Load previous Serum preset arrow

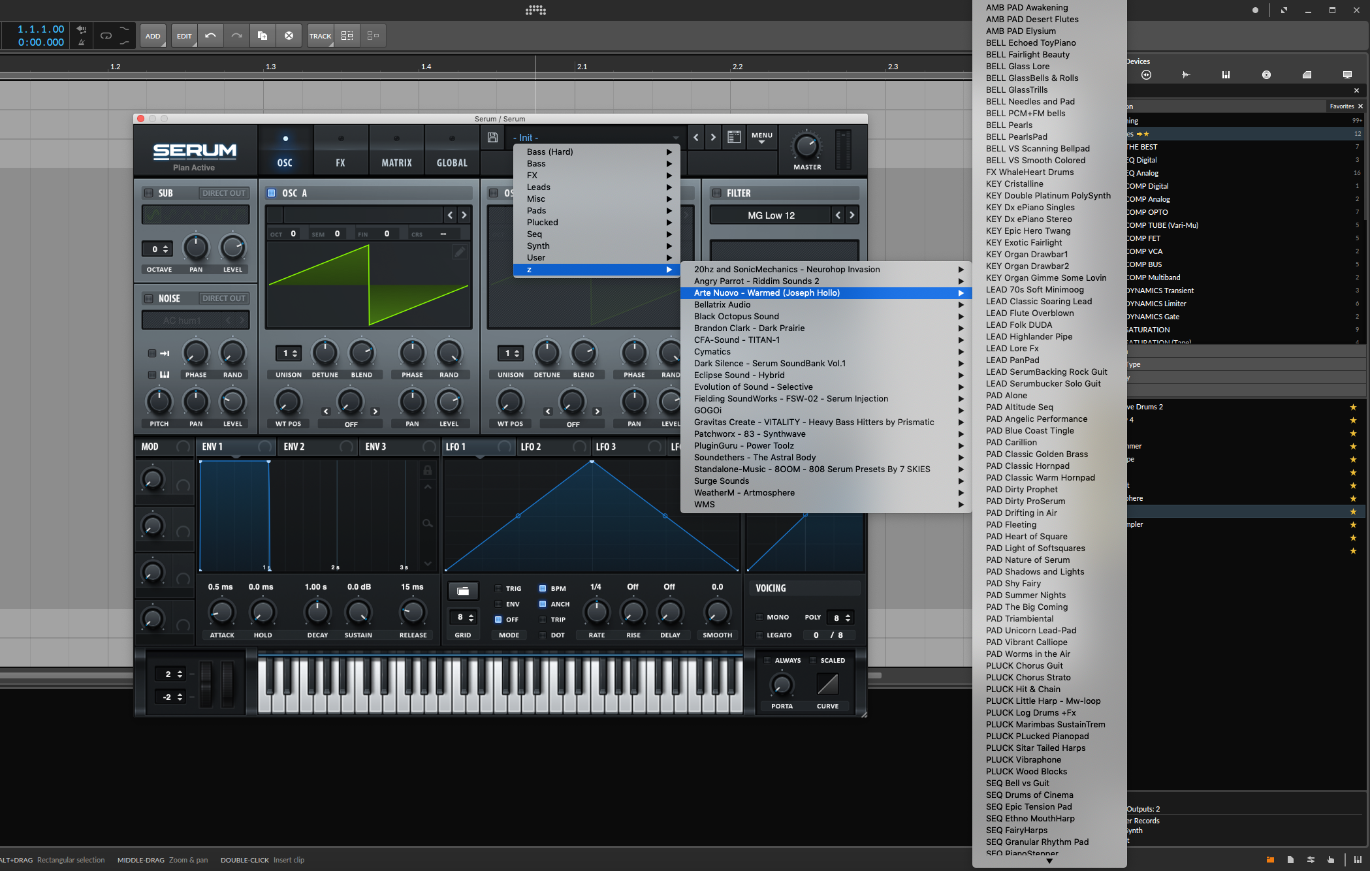(x=696, y=137)
